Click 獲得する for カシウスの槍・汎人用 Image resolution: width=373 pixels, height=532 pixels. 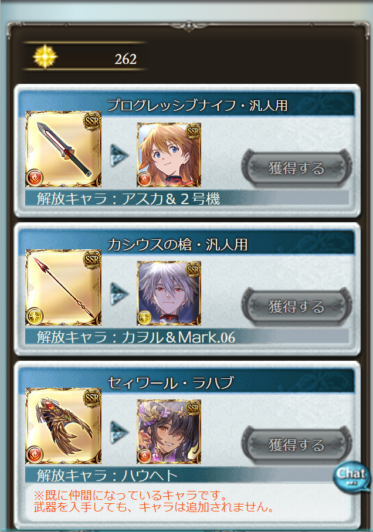pyautogui.click(x=297, y=306)
